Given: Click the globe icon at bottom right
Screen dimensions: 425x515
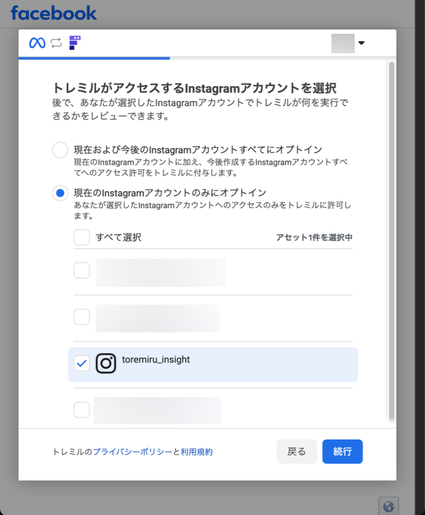Looking at the screenshot, I should pos(388,506).
